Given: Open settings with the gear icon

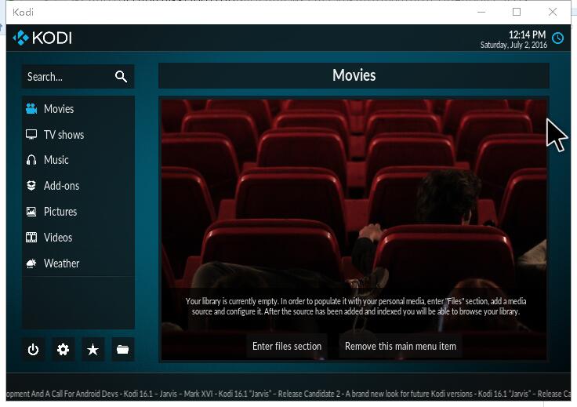Looking at the screenshot, I should point(63,350).
